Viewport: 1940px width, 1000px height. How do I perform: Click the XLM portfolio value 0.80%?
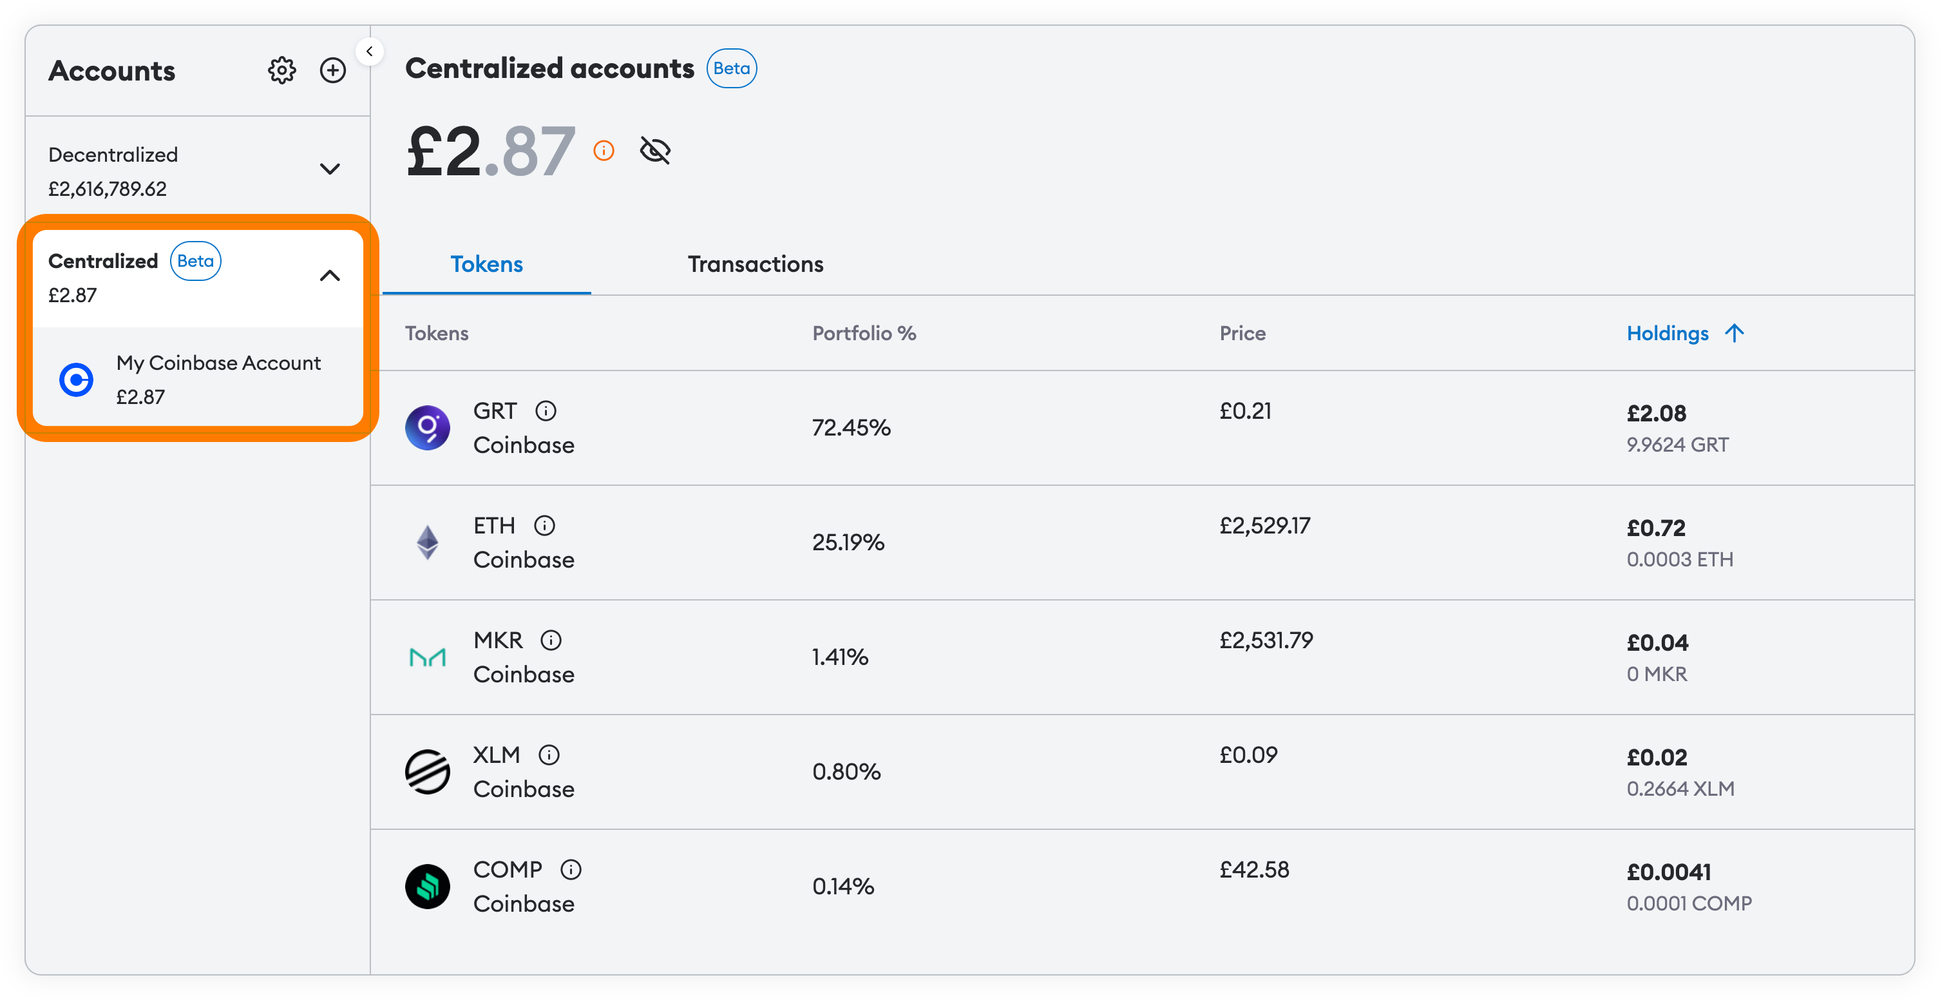tap(846, 771)
